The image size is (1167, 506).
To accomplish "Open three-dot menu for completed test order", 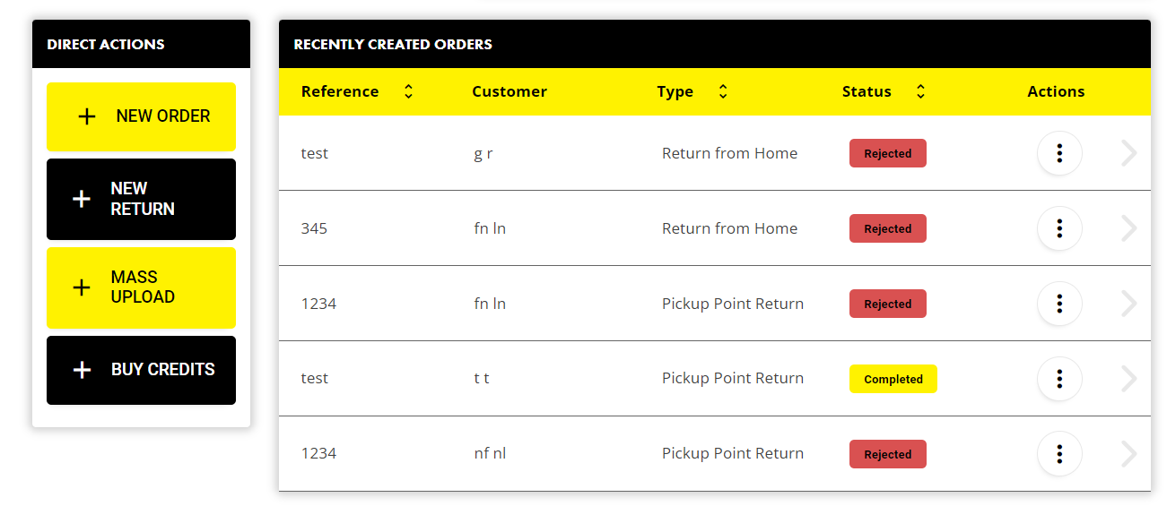I will click(1059, 379).
